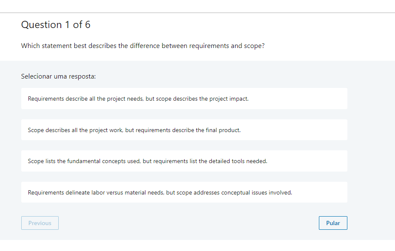Mark answer card starting with 'Scope lists'

[x=184, y=161]
